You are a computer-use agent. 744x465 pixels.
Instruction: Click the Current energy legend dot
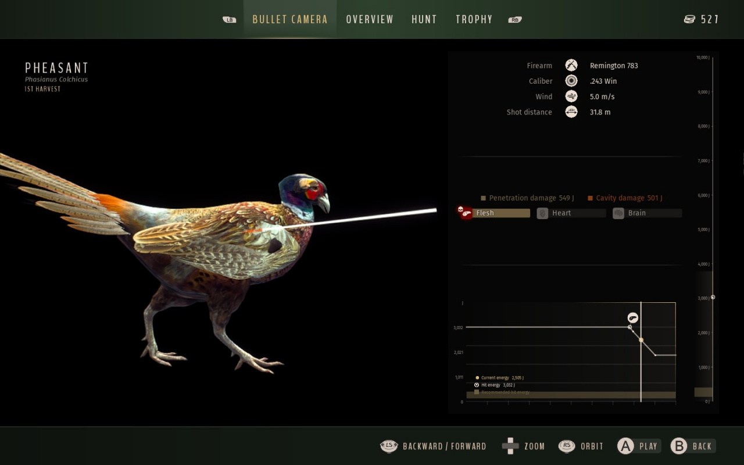[477, 378]
